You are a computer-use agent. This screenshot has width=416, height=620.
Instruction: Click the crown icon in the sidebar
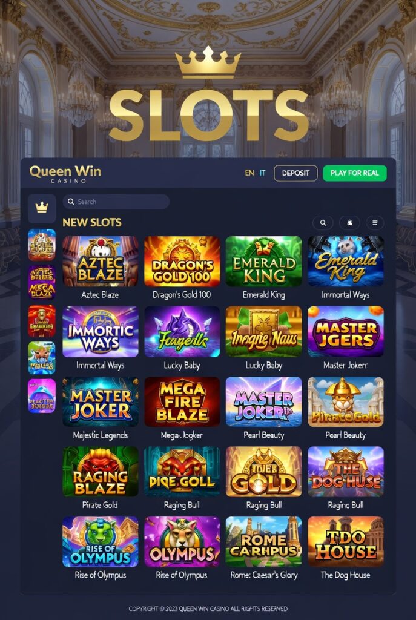point(42,207)
